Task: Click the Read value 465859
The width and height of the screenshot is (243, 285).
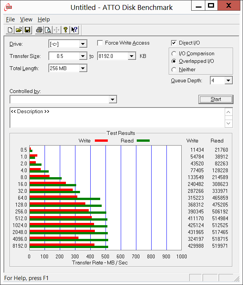Action: pos(220,198)
